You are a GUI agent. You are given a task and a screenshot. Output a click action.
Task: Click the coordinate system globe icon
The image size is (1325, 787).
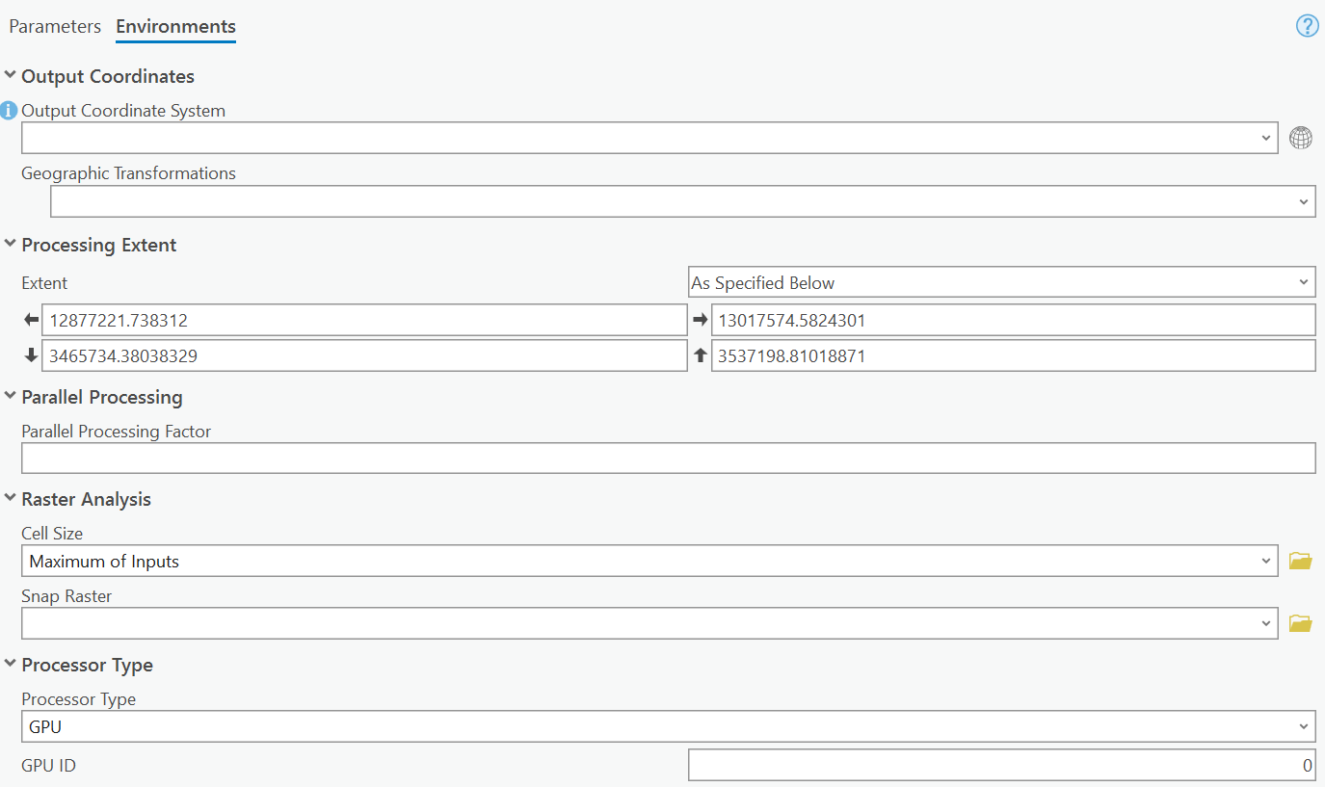click(1301, 139)
